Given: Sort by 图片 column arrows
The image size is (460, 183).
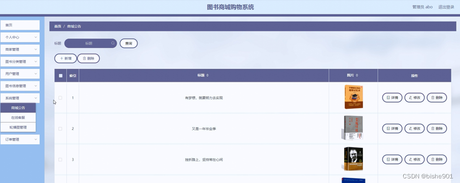Looking at the screenshot, I should click(x=357, y=75).
